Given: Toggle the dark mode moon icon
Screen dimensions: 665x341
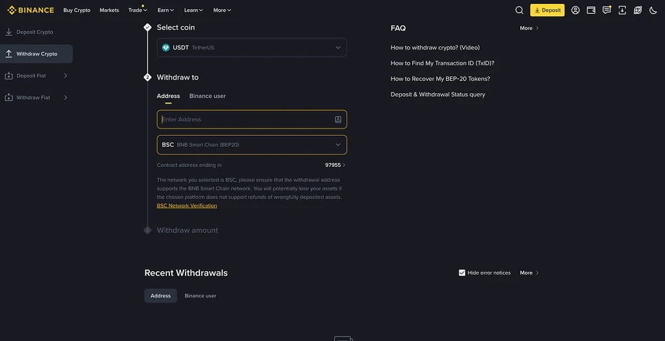Looking at the screenshot, I should coord(653,10).
